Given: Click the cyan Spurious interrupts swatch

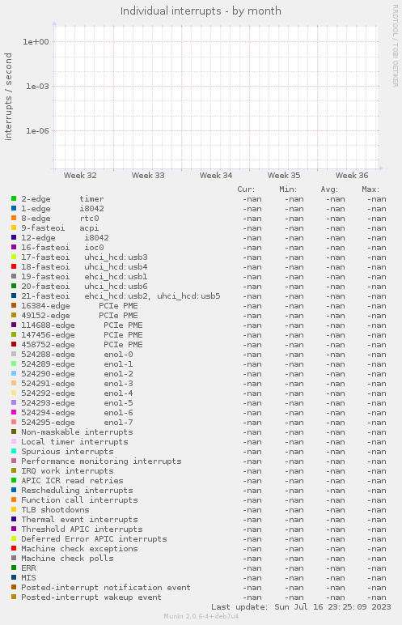Looking at the screenshot, I should tap(14, 451).
